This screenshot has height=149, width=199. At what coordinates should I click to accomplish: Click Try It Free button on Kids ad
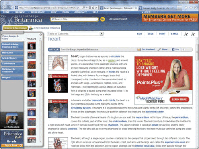point(12,145)
